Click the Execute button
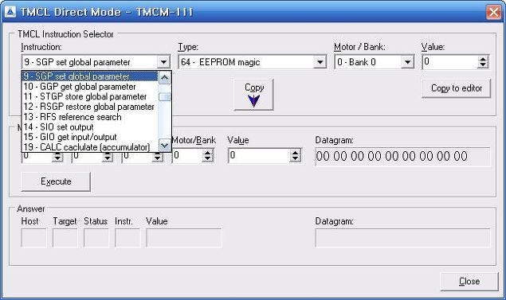 coord(56,181)
